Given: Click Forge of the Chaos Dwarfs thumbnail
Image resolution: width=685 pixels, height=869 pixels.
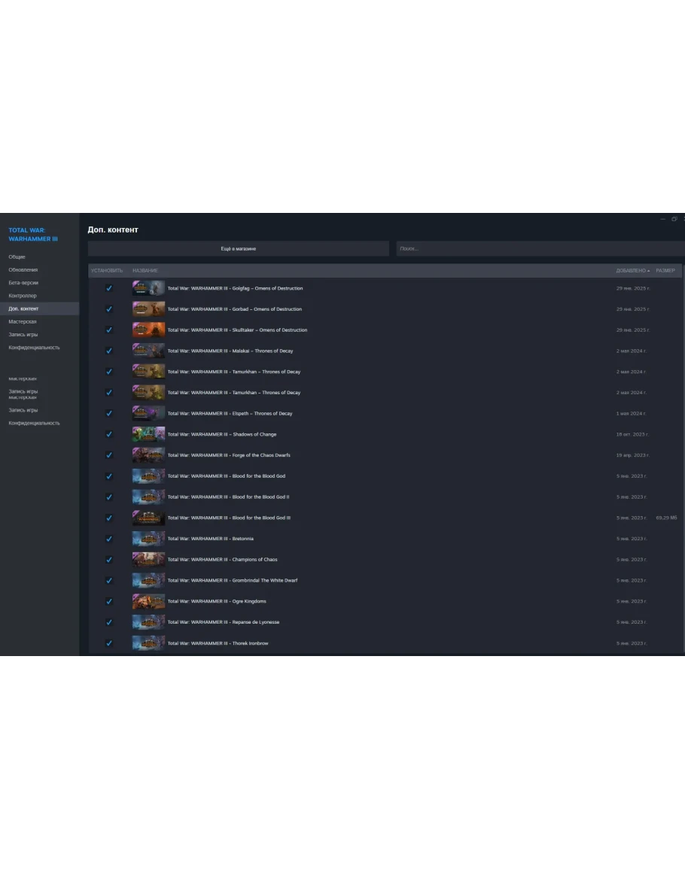Looking at the screenshot, I should tap(148, 455).
